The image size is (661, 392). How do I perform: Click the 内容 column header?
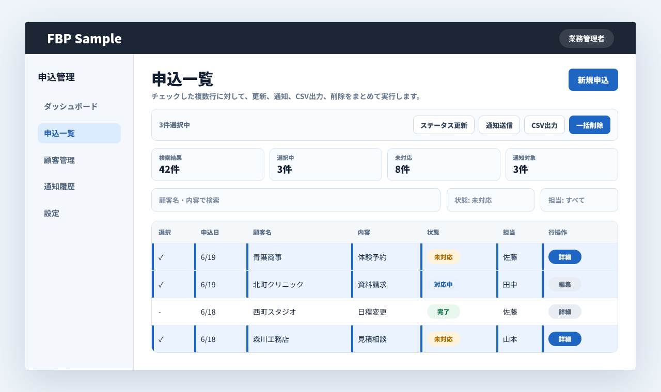pos(364,233)
